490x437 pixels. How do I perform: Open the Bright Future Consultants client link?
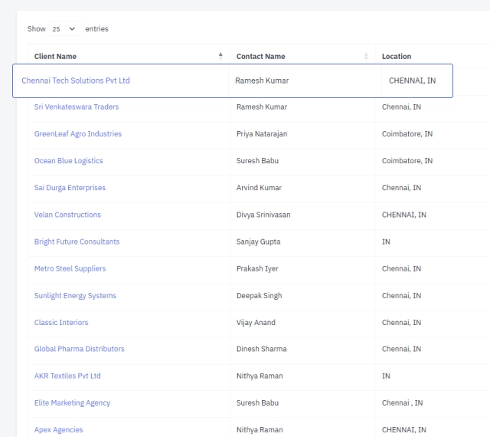point(77,242)
